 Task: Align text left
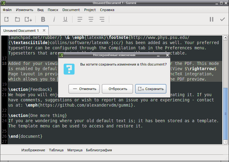(x=80, y=19)
